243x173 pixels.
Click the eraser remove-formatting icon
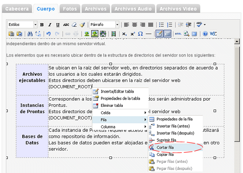point(74,25)
